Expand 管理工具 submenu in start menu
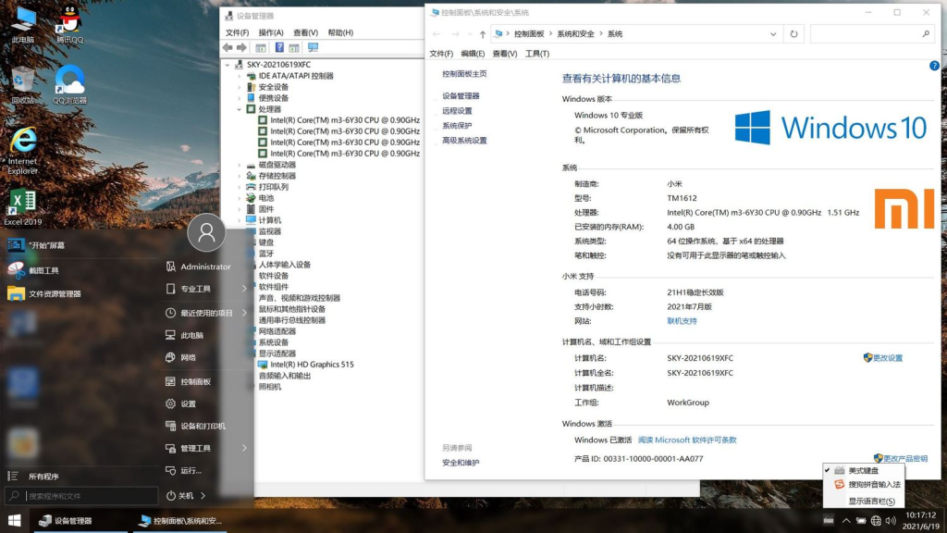Screen dimensions: 947x533 (244, 448)
